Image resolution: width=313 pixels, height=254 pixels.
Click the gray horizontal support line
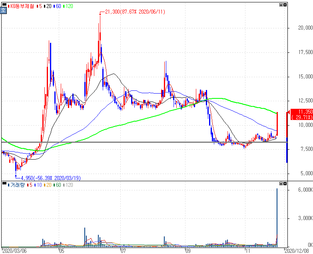144,142
